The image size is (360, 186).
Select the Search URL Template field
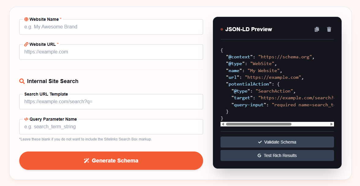coord(111,102)
